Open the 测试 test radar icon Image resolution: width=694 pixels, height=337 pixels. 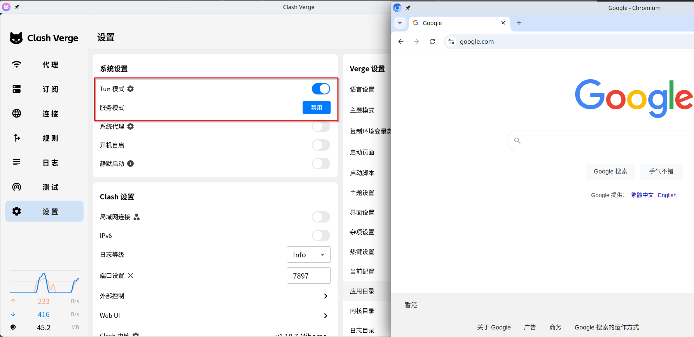coord(17,187)
